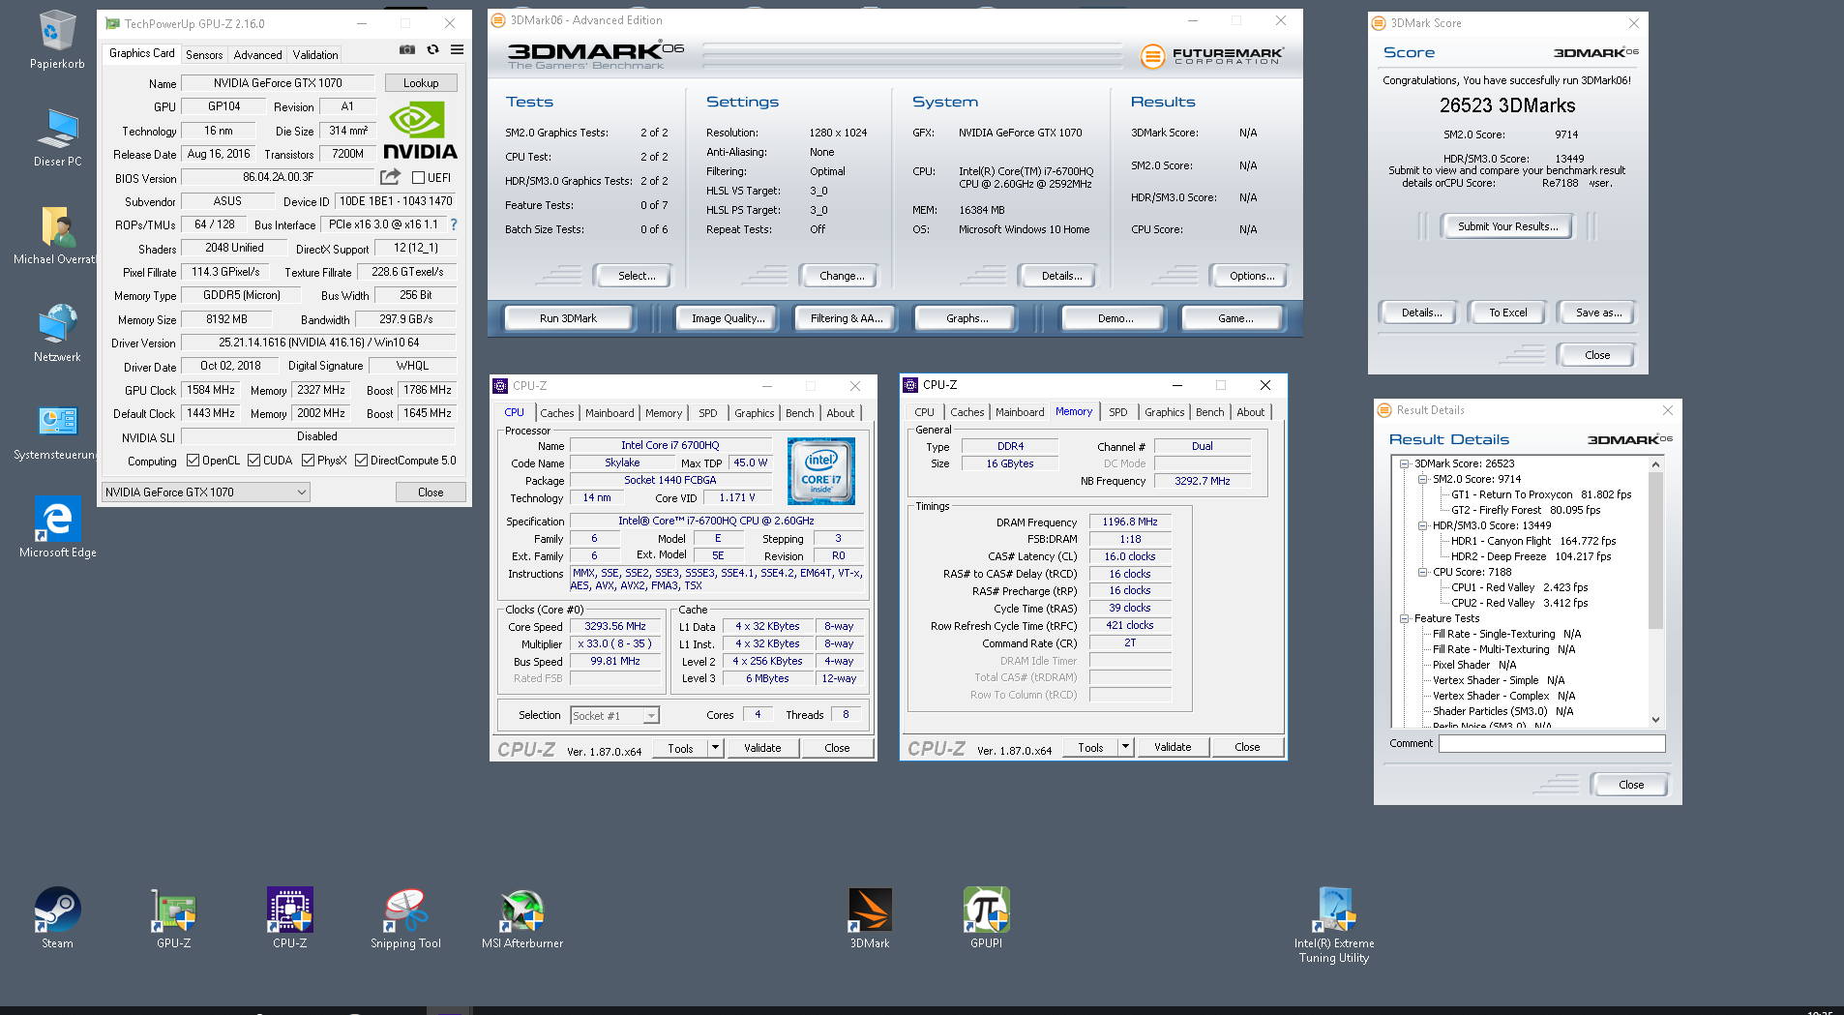The height and width of the screenshot is (1015, 1844).
Task: Collapse the Feature Tests tree node
Action: (1404, 618)
